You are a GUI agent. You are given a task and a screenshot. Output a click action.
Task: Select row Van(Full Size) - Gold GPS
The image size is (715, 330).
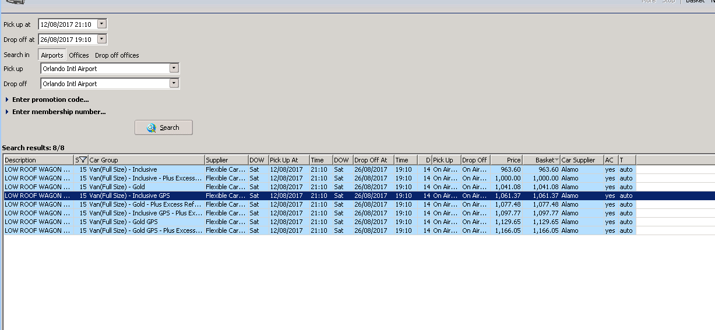pyautogui.click(x=319, y=222)
